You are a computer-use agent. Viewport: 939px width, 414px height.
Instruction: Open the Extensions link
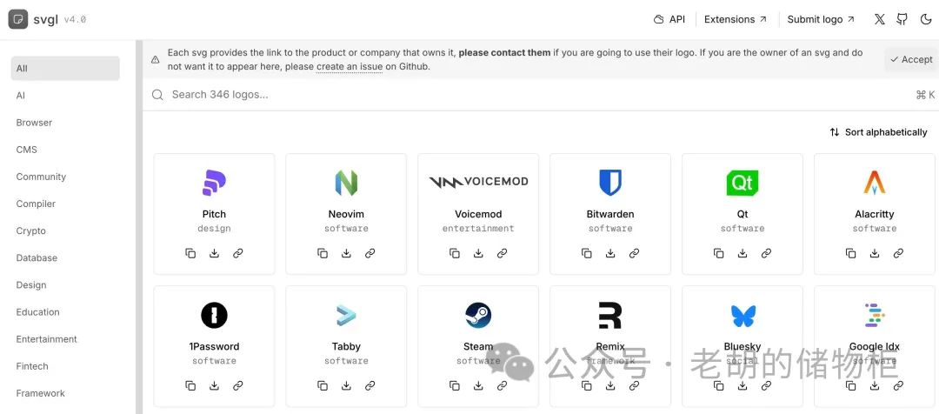pyautogui.click(x=736, y=19)
